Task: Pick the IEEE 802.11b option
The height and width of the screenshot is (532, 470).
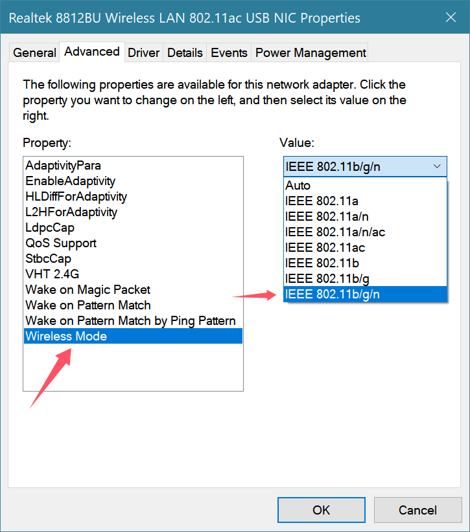Action: point(365,263)
